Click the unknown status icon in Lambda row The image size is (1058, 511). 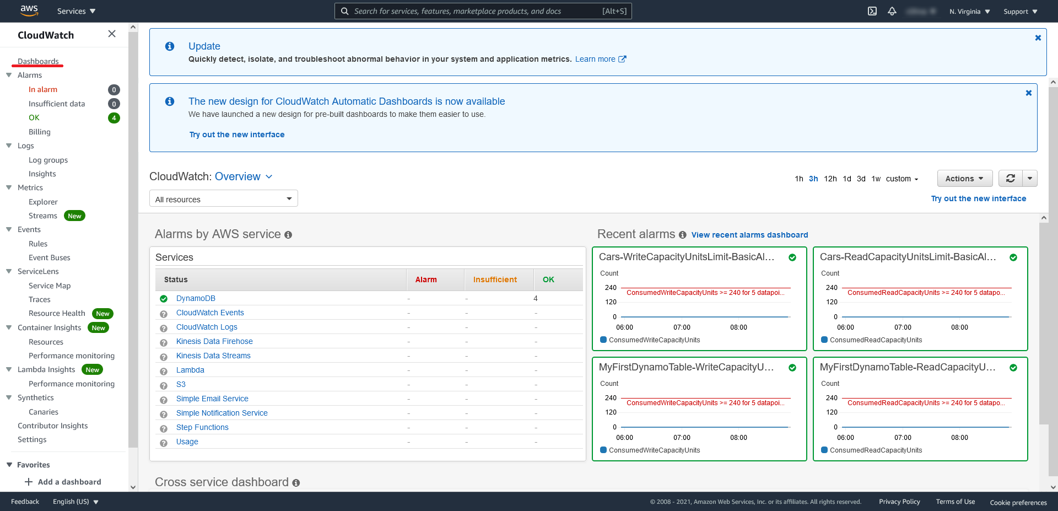(164, 370)
